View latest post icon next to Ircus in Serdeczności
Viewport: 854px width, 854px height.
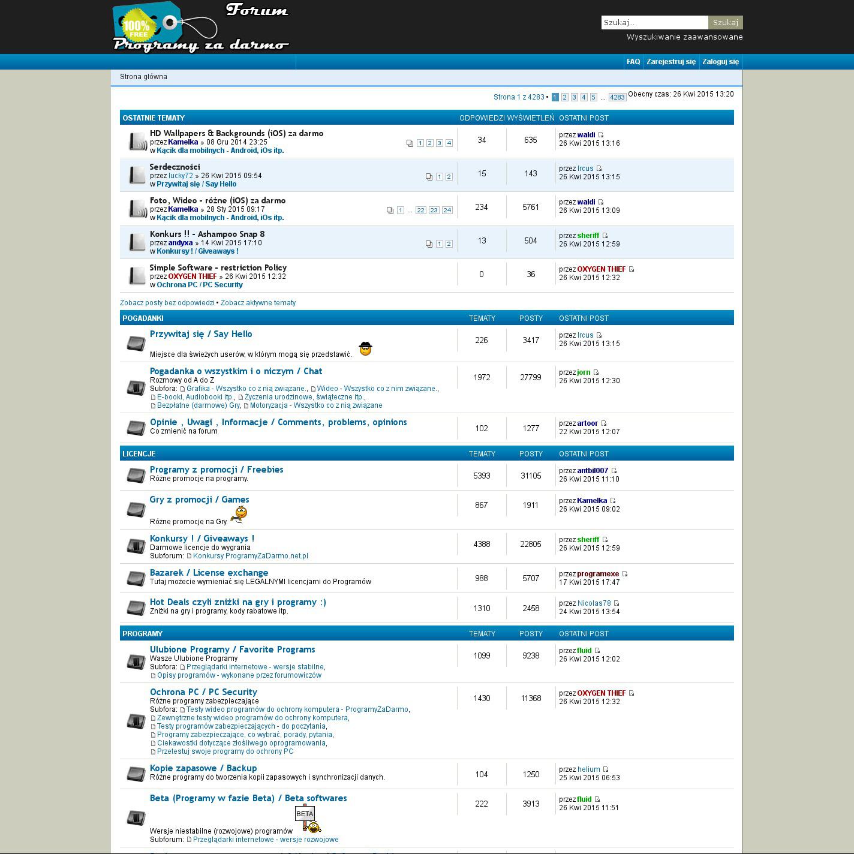pyautogui.click(x=599, y=169)
